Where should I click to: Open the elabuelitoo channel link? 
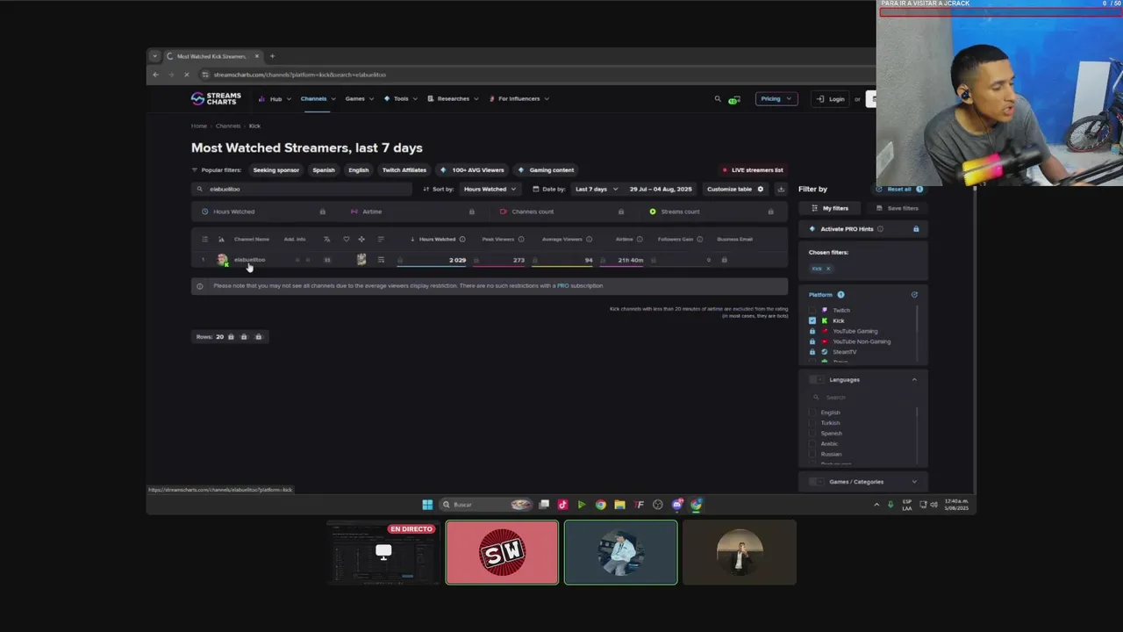(249, 260)
